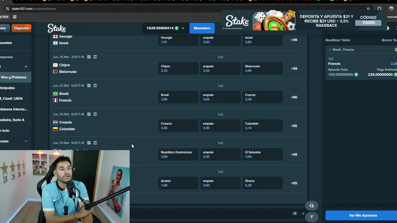The width and height of the screenshot is (397, 223).
Task: Click the Tether coin icon beside balance
Action: pyautogui.click(x=176, y=28)
